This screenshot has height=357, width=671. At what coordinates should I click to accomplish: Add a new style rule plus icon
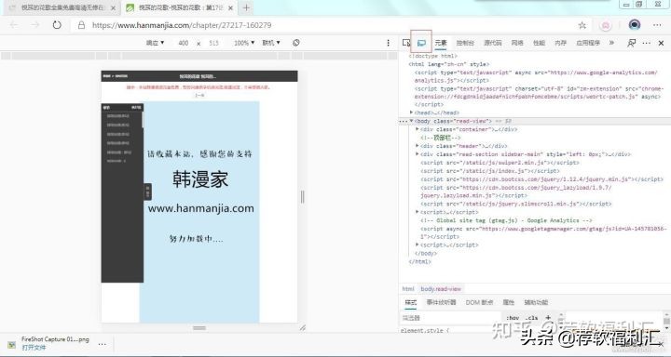pyautogui.click(x=548, y=318)
